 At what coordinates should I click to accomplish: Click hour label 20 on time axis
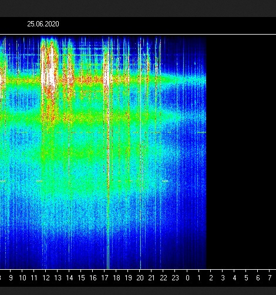coord(140,277)
